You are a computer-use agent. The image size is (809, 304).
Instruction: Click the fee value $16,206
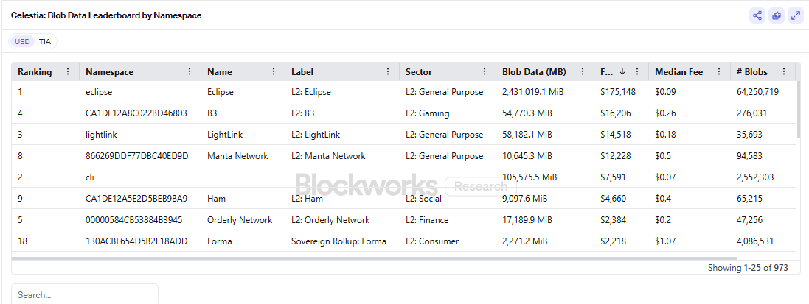click(616, 113)
